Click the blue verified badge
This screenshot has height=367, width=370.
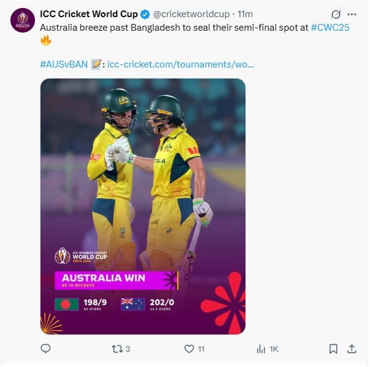coord(144,14)
